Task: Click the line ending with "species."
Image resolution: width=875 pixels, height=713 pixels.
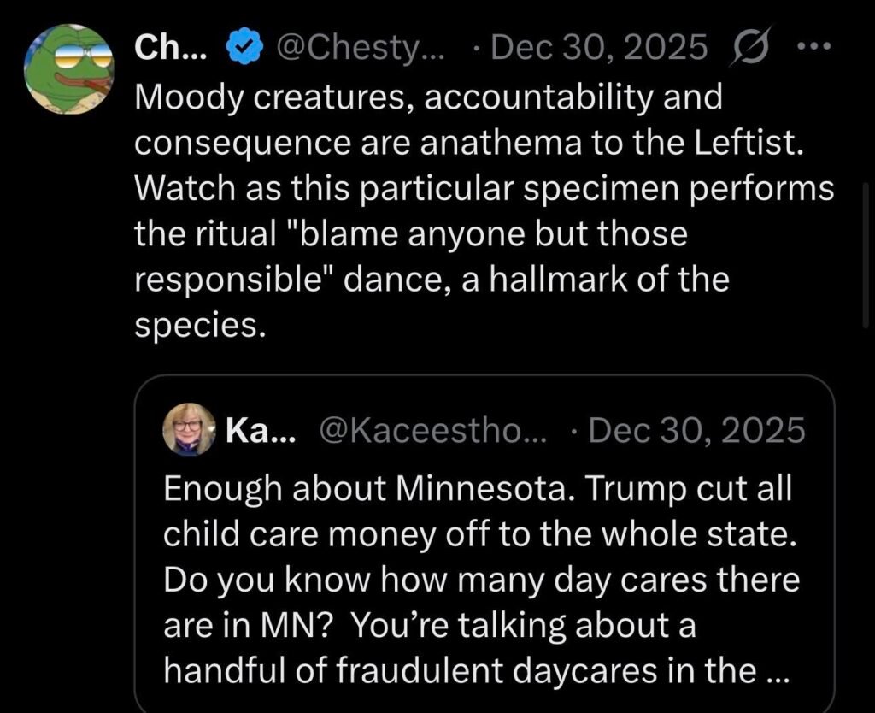Action: coord(197,327)
